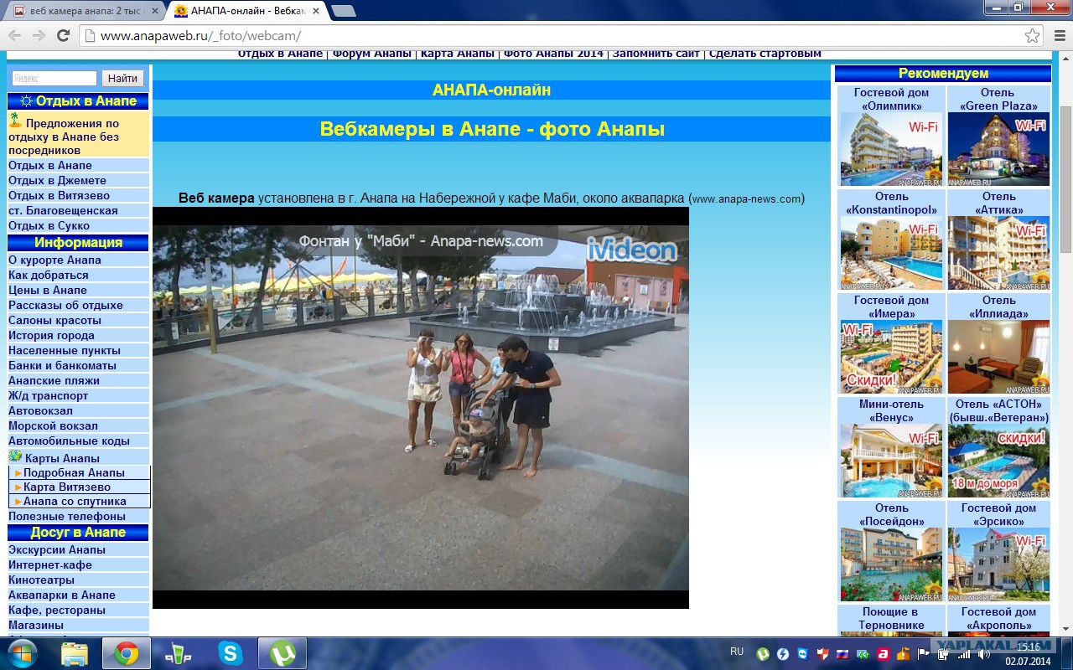Open uTorrent from the taskbar

pos(282,652)
